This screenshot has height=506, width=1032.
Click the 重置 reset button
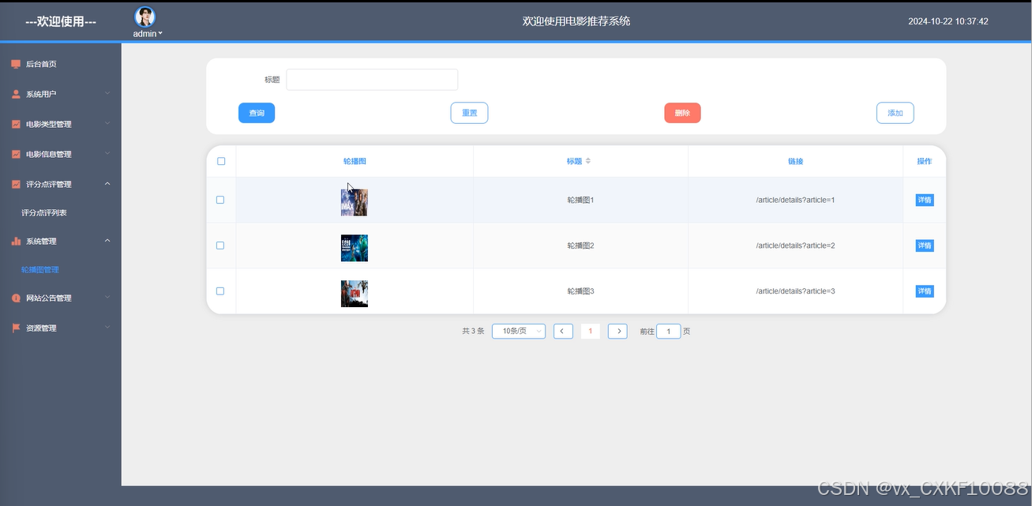coord(469,113)
